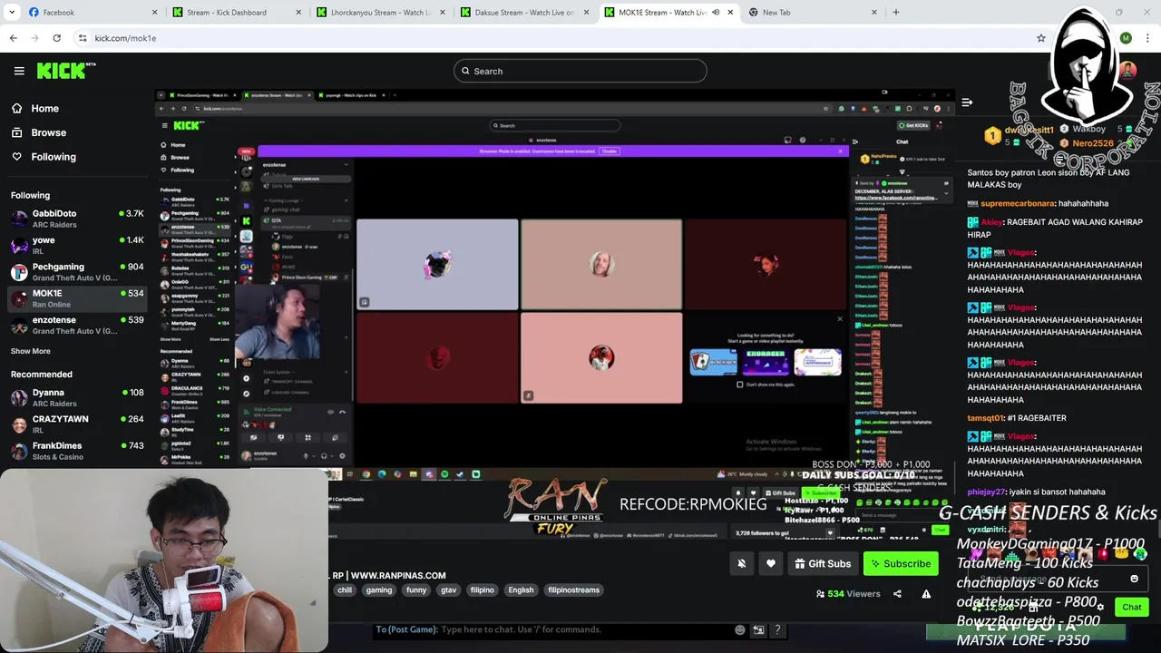This screenshot has width=1161, height=653.
Task: View site information icon in address bar
Action: (83, 38)
